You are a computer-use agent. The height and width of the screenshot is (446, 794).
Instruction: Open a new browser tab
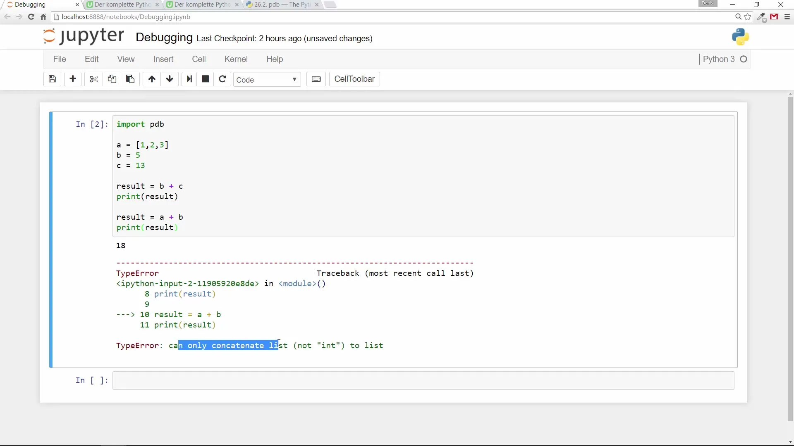tap(330, 5)
